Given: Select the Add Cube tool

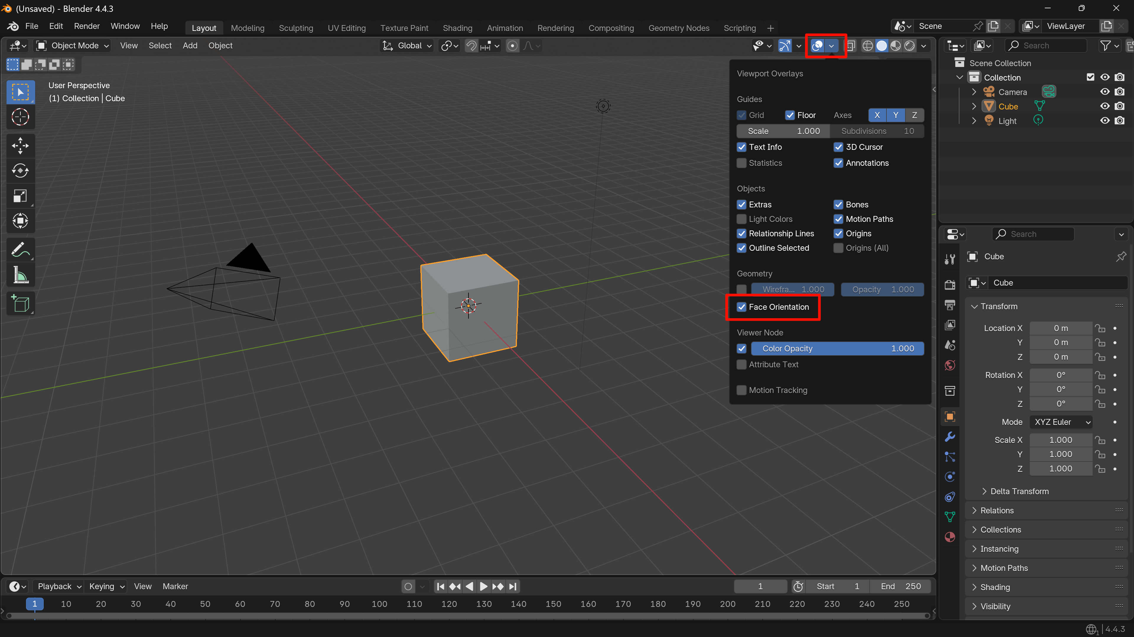Looking at the screenshot, I should 20,304.
